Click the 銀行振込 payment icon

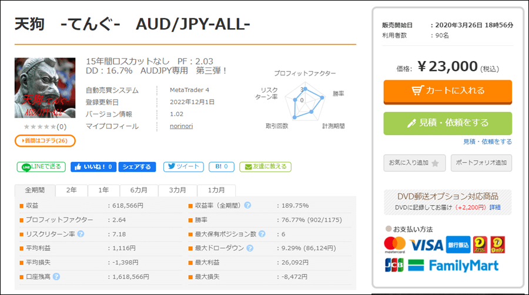pyautogui.click(x=458, y=245)
